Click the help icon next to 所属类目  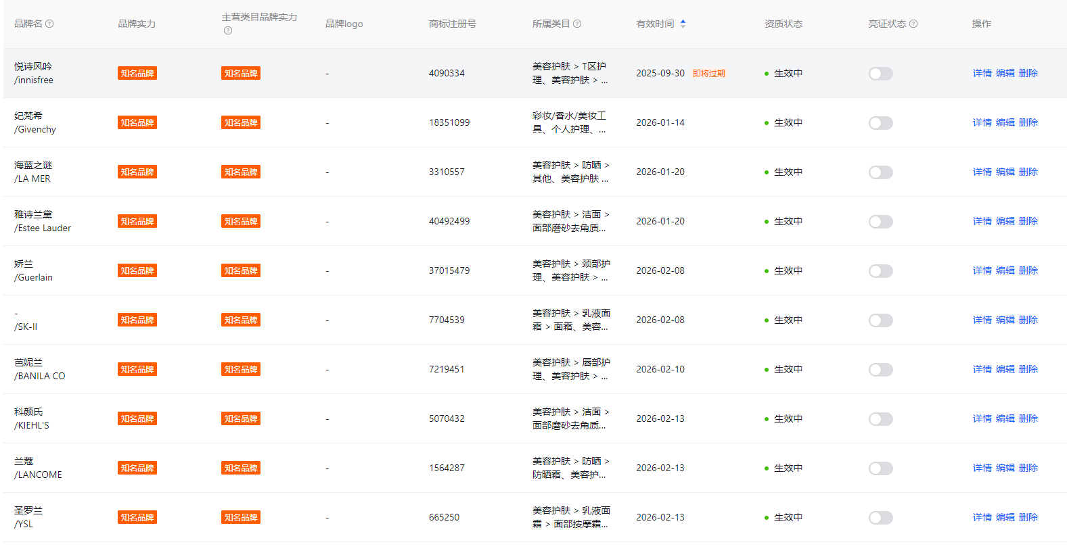(577, 24)
